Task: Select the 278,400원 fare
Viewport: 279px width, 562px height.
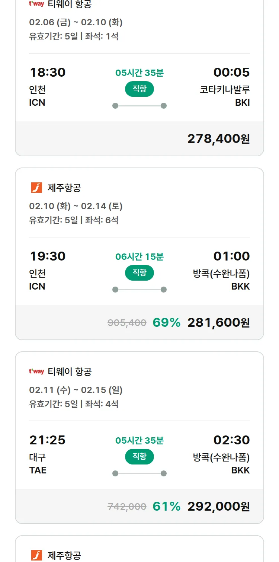Action: pos(218,138)
